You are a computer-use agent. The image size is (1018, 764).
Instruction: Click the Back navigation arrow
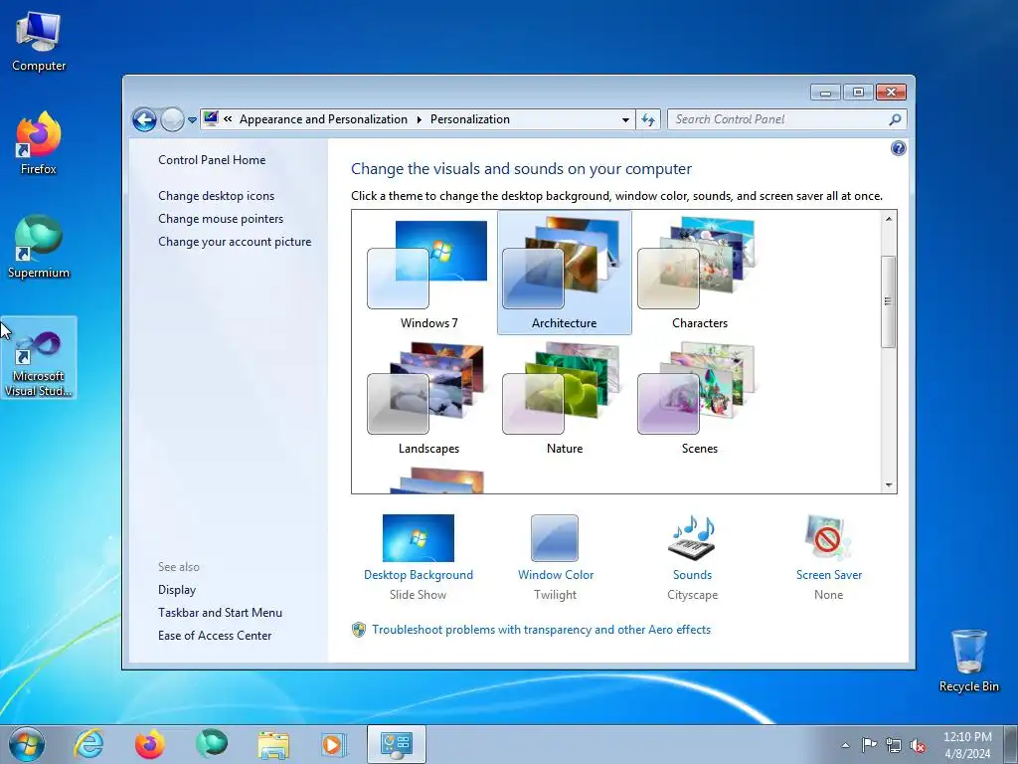pos(144,119)
